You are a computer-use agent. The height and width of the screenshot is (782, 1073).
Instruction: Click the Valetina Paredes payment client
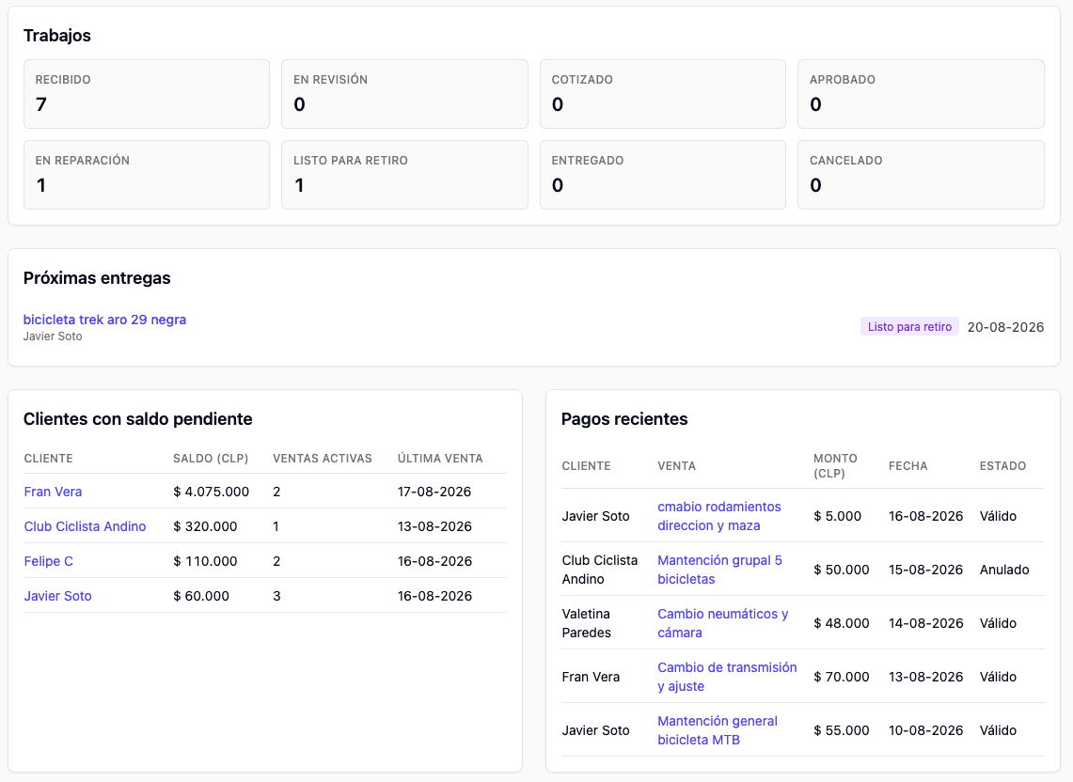[586, 622]
